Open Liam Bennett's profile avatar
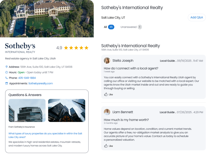Image resolution: width=211 pixels, height=158 pixels. tap(107, 112)
